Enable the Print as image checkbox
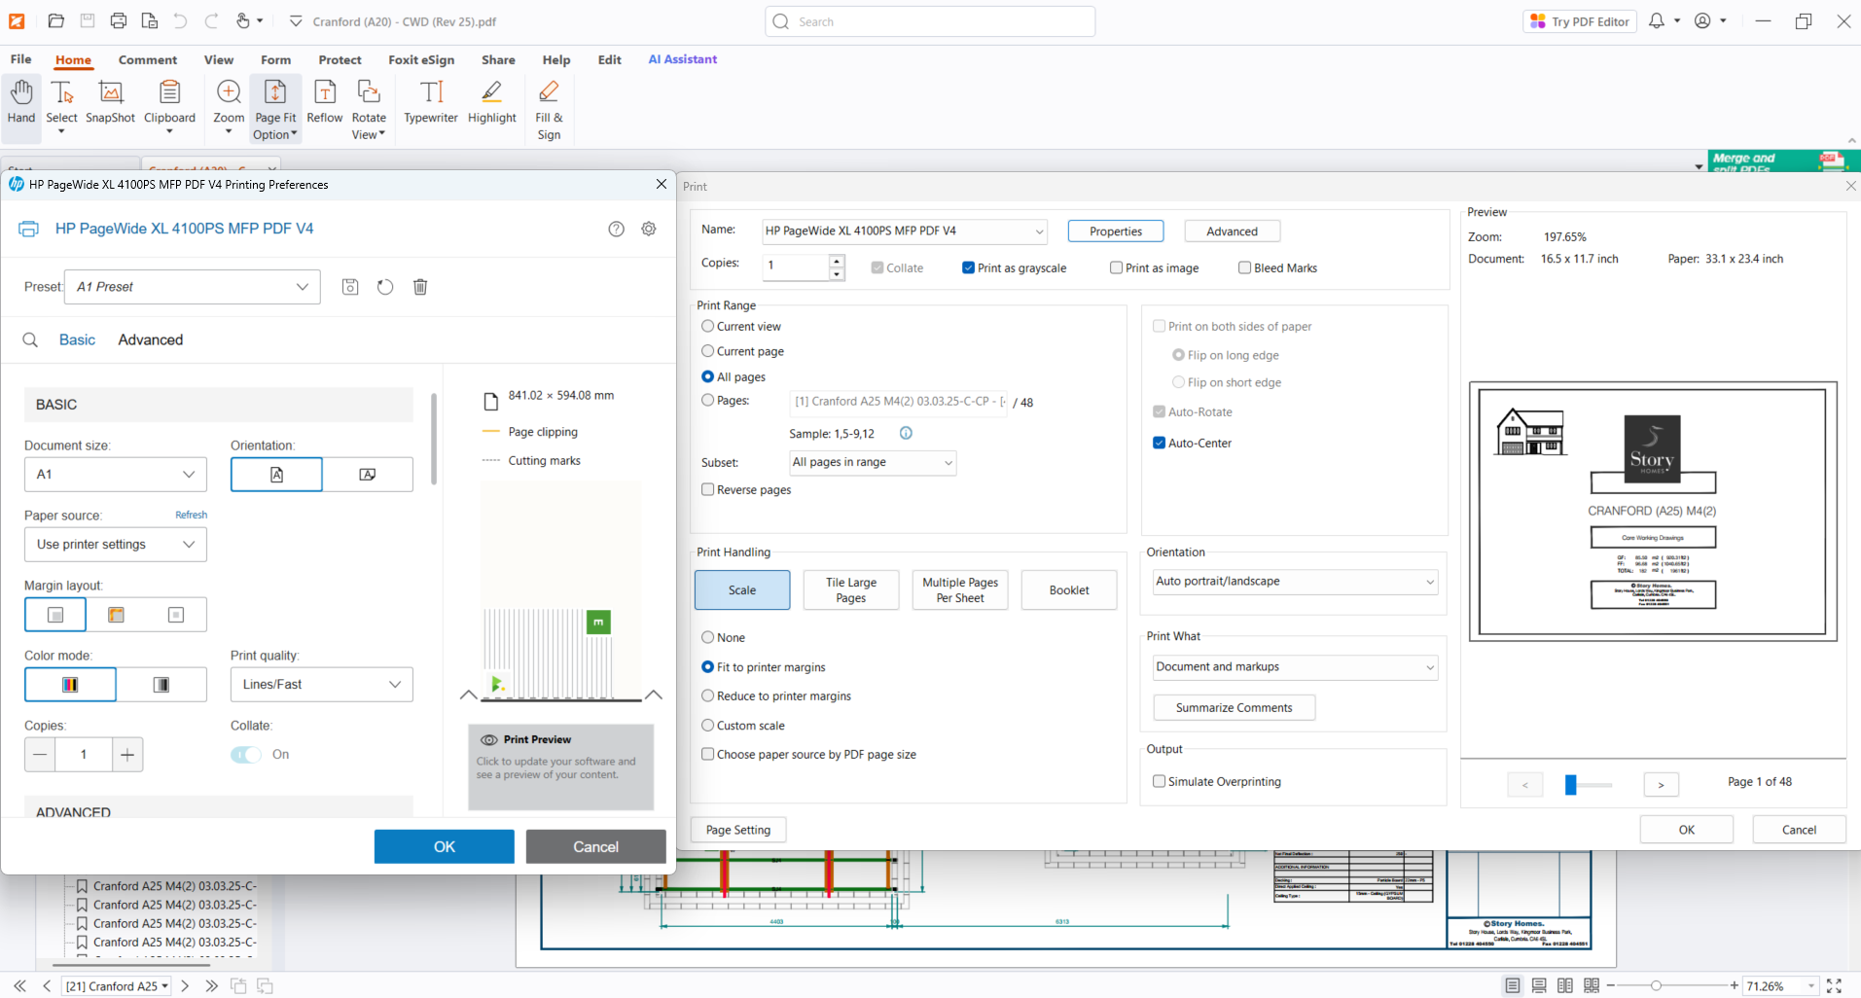Image resolution: width=1861 pixels, height=998 pixels. click(1116, 267)
